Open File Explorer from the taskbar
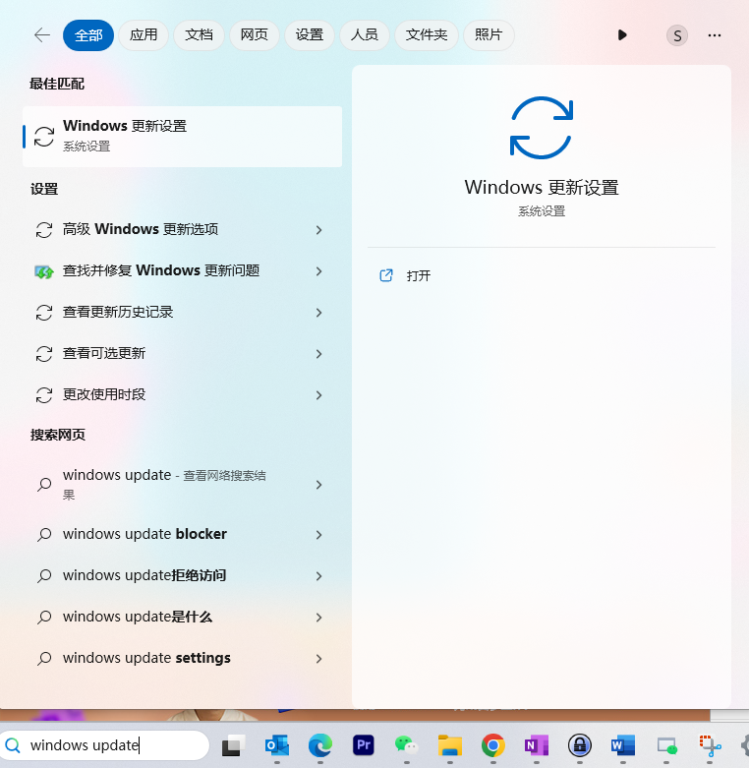The width and height of the screenshot is (749, 768). point(450,746)
